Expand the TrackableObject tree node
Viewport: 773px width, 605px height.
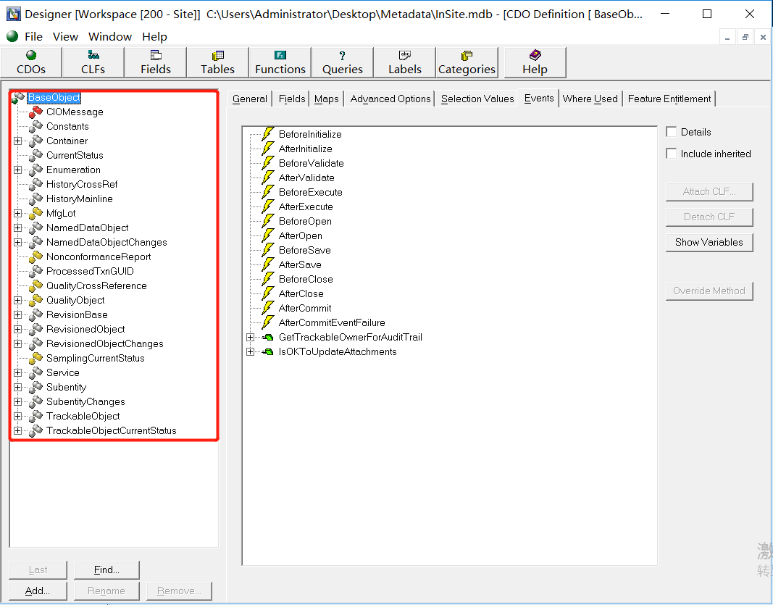tap(18, 416)
